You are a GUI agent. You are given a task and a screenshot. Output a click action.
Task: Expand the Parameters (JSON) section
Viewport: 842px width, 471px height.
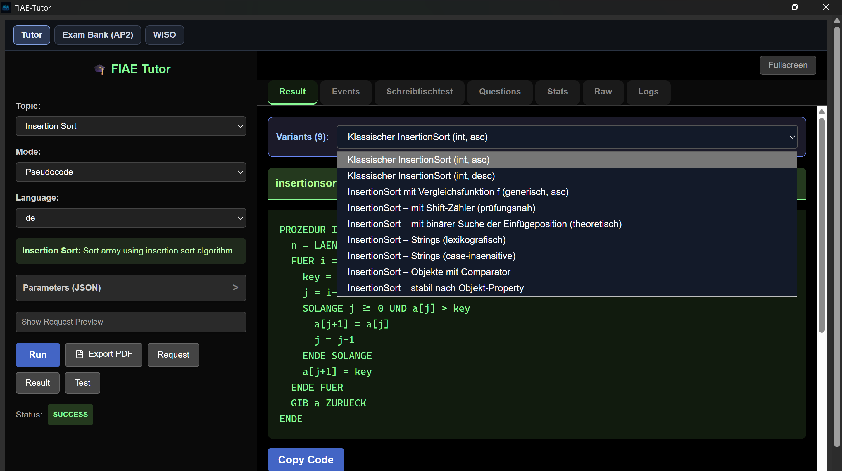click(x=131, y=288)
